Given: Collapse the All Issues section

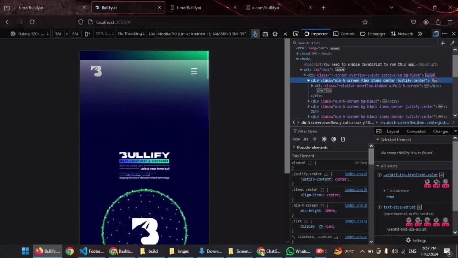Looking at the screenshot, I should point(378,166).
